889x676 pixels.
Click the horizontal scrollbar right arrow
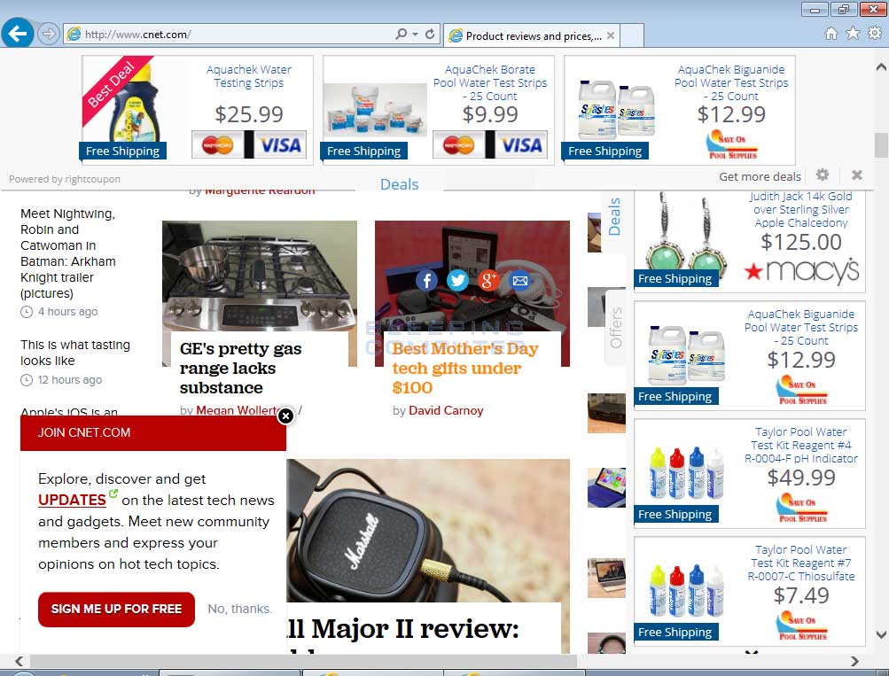(x=855, y=661)
